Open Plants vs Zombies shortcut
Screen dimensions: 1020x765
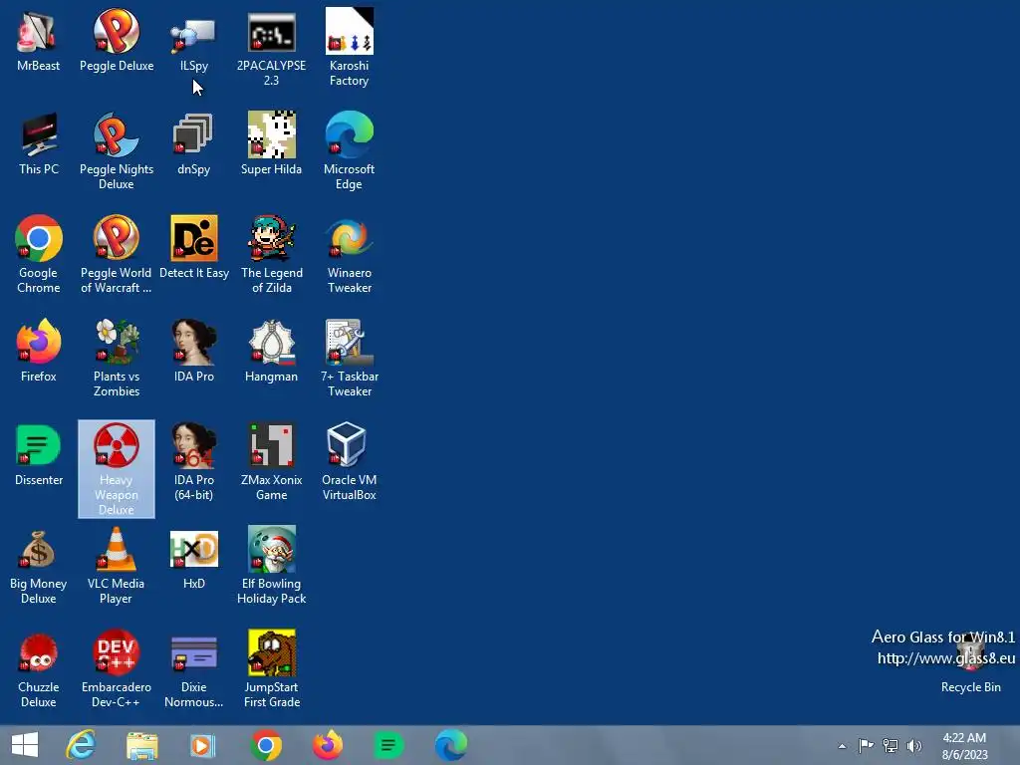tap(117, 358)
